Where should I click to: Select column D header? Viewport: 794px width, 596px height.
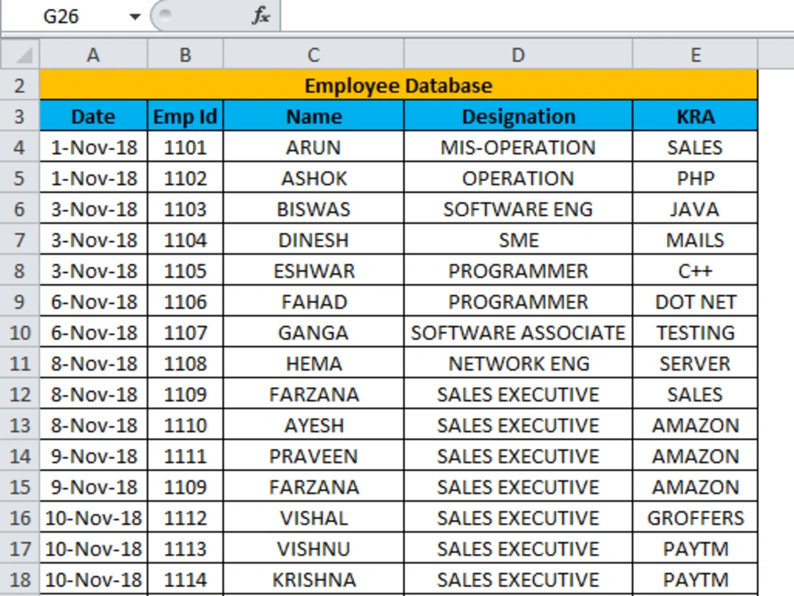518,55
